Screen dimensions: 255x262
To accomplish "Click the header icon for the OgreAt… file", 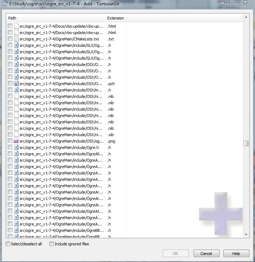I will tap(16, 211).
